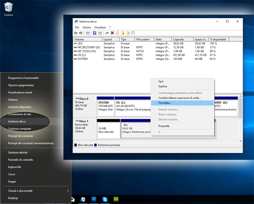
Task: Open Pannello di controllo from the menu
Action: tap(21, 160)
